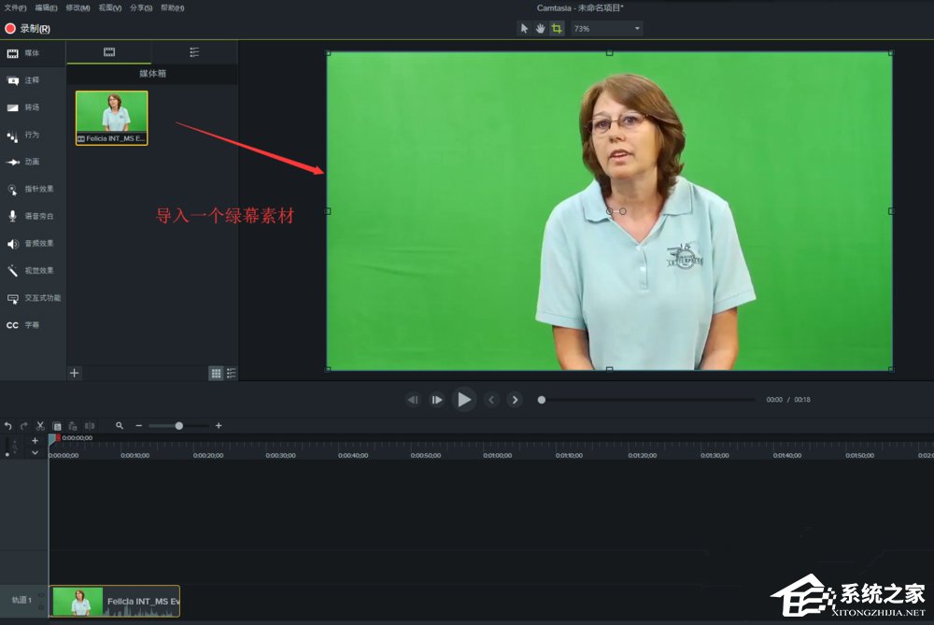This screenshot has height=625, width=934.
Task: Open the 文件 menu
Action: tap(14, 7)
